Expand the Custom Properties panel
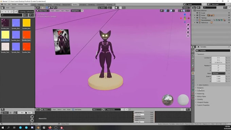This screenshot has height=130, width=231. pos(203,105)
